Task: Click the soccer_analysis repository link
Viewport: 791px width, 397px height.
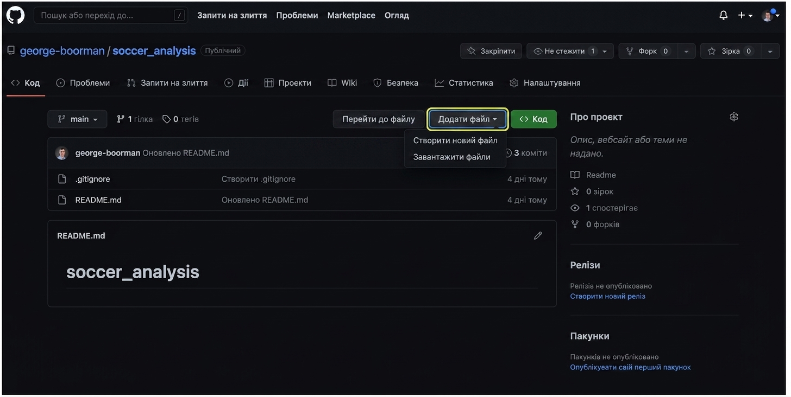Action: [x=154, y=50]
